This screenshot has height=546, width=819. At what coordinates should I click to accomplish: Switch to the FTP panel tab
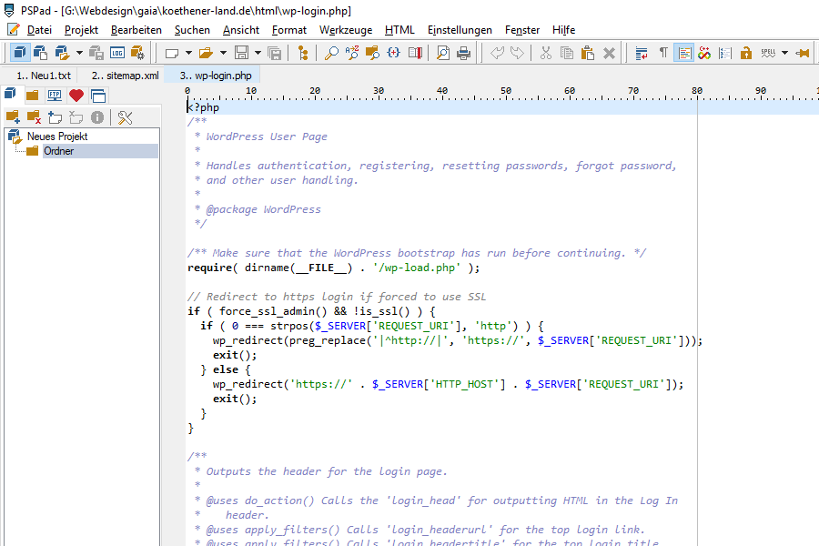point(55,95)
